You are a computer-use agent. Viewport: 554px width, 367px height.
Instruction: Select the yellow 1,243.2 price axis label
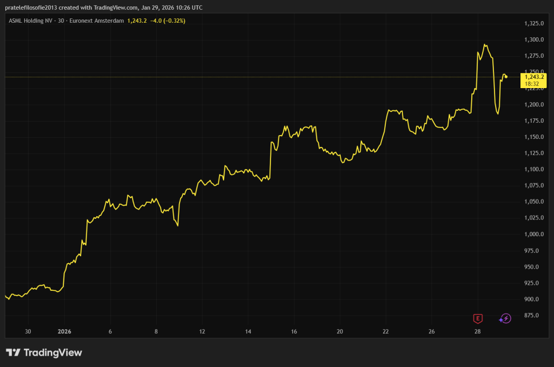click(x=534, y=77)
